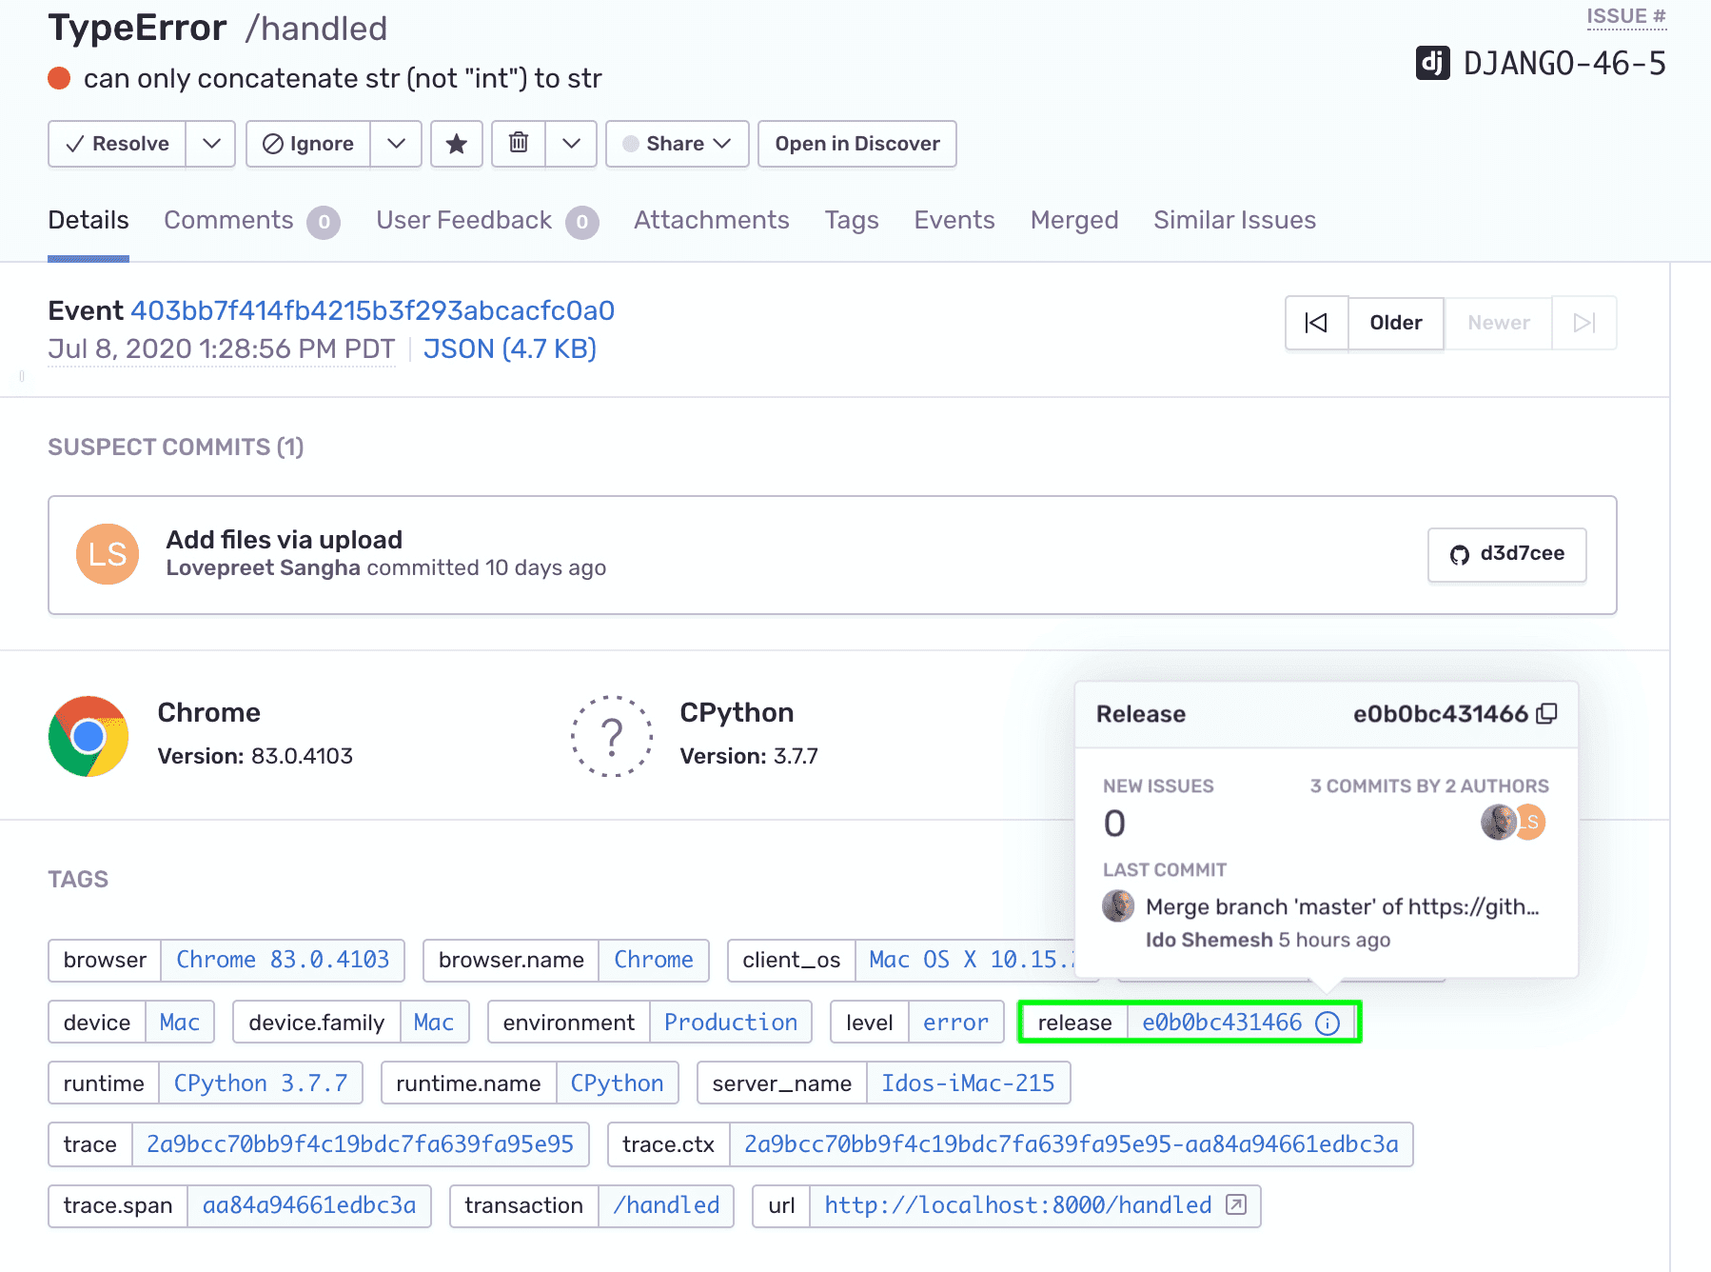Switch to the Tags tab
Screen dimensions: 1711x1272
pos(851,221)
